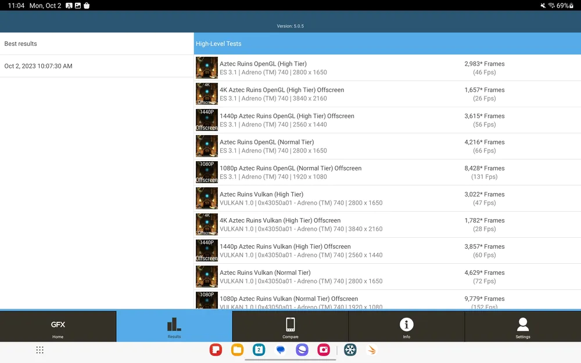
Task: Open the Aztec Ruins Vulkan (Normal Tier) title
Action: (266, 273)
